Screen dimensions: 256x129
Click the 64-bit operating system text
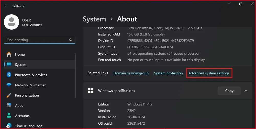pos(163,53)
